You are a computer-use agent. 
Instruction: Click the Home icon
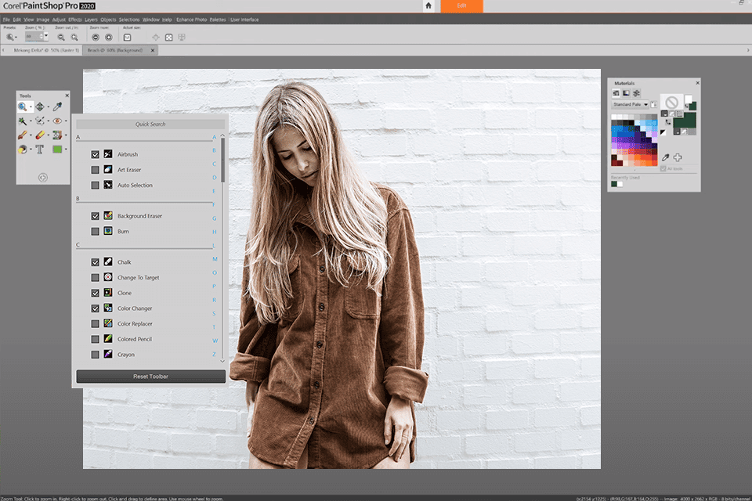(x=428, y=5)
